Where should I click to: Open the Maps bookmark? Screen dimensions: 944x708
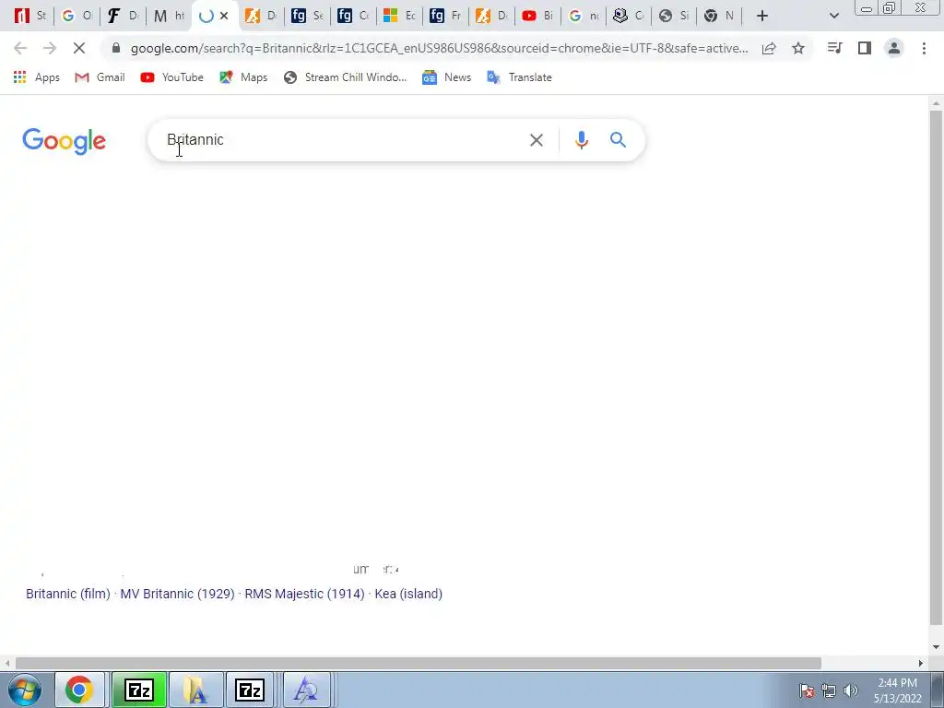point(243,77)
